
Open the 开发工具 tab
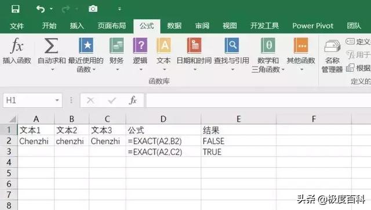pyautogui.click(x=264, y=26)
